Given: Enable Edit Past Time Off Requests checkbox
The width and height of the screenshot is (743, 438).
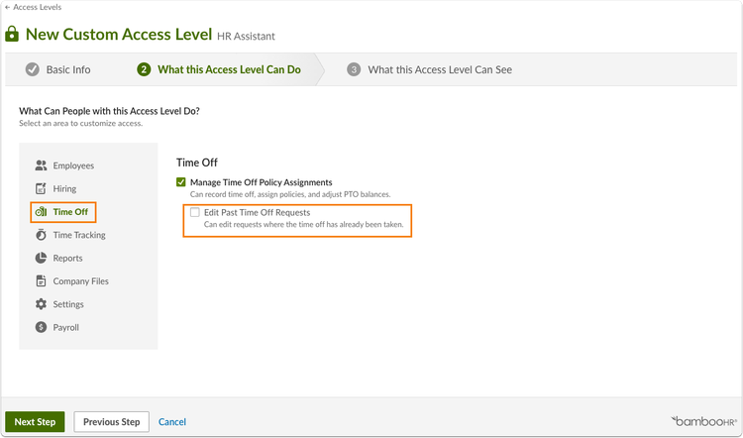Looking at the screenshot, I should click(x=195, y=212).
